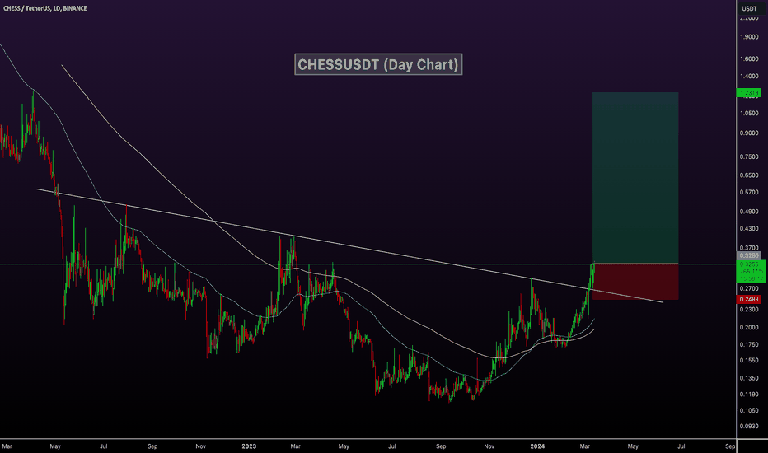768x453 pixels.
Task: Click the 0.5700 price axis label
Action: coord(749,193)
